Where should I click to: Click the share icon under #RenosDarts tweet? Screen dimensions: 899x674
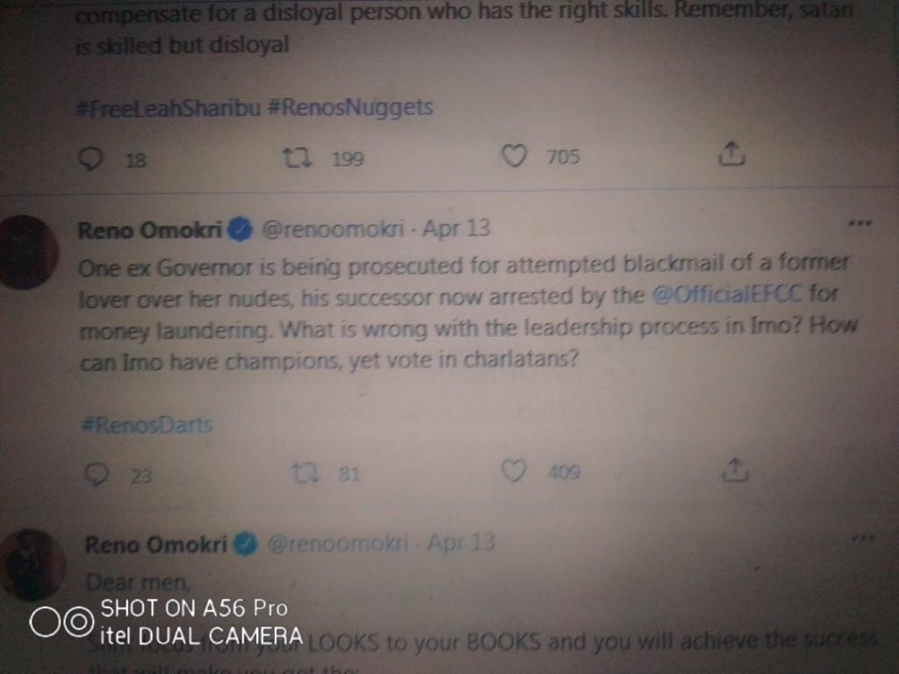coord(734,470)
